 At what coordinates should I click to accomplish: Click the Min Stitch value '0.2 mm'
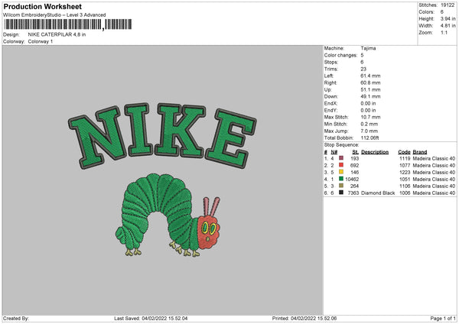[x=369, y=124]
